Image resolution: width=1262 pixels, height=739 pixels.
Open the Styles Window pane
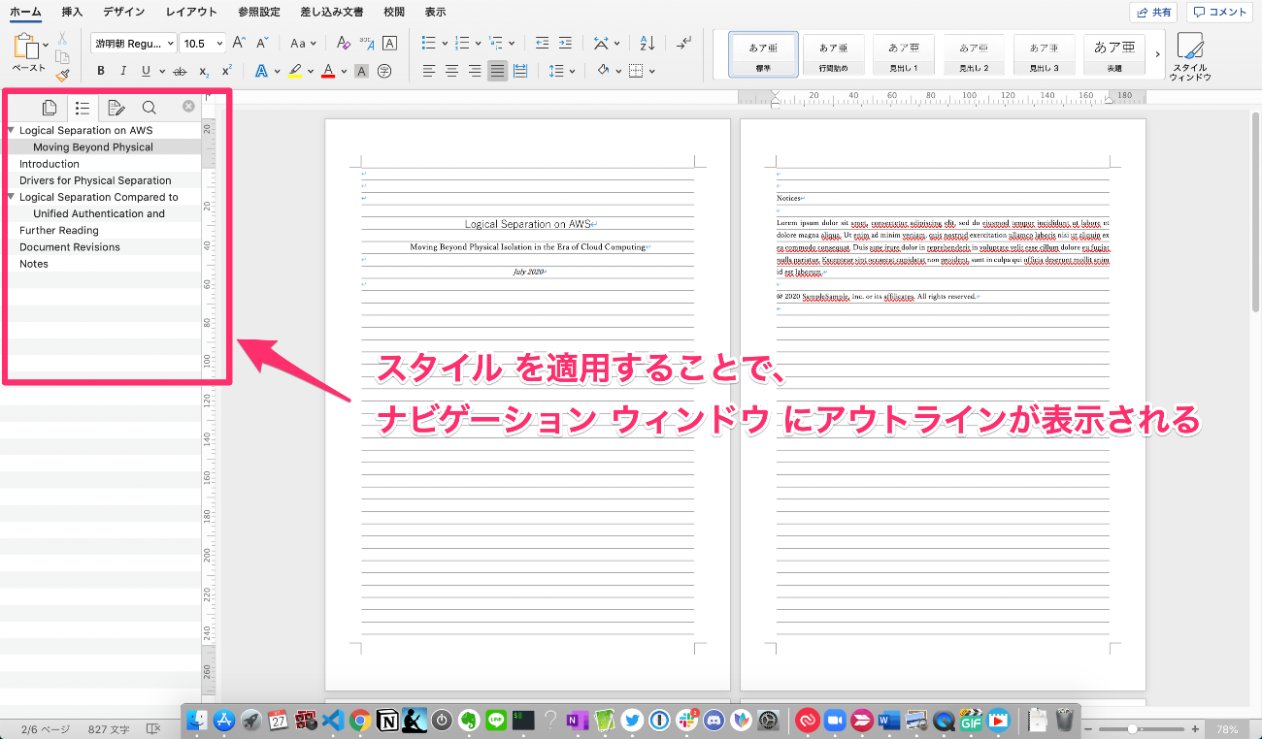click(x=1189, y=56)
